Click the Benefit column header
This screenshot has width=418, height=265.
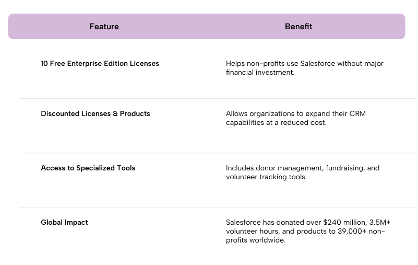tap(298, 27)
